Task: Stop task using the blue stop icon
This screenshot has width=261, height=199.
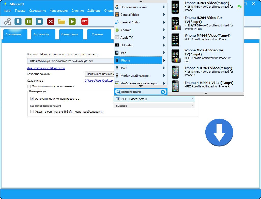Action: click(39, 22)
